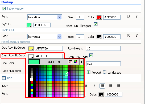Toggle italic for Table Cell font

[137, 36]
